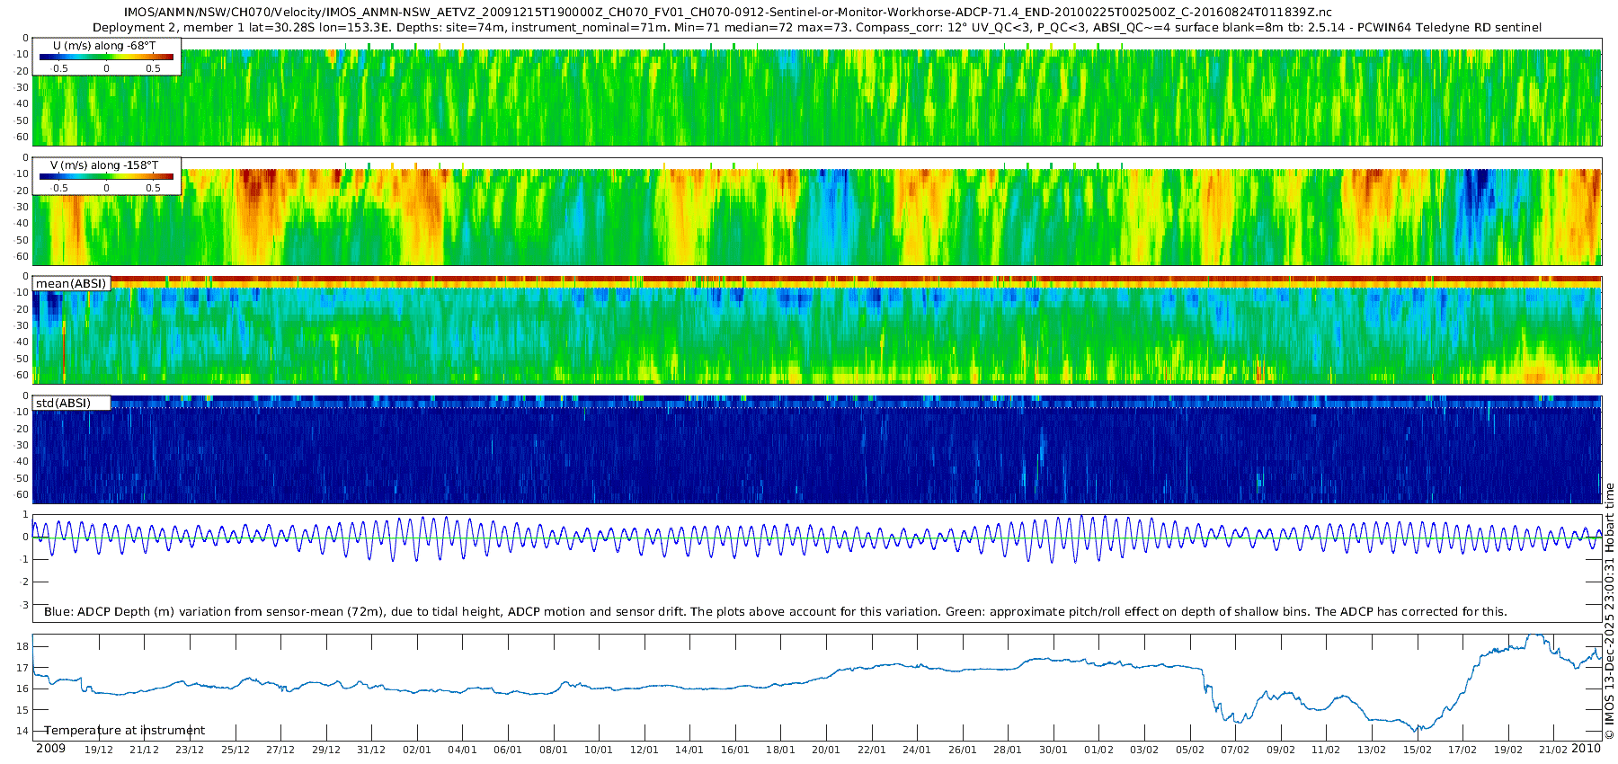Click the 'Temperature at instrument' label

point(125,731)
